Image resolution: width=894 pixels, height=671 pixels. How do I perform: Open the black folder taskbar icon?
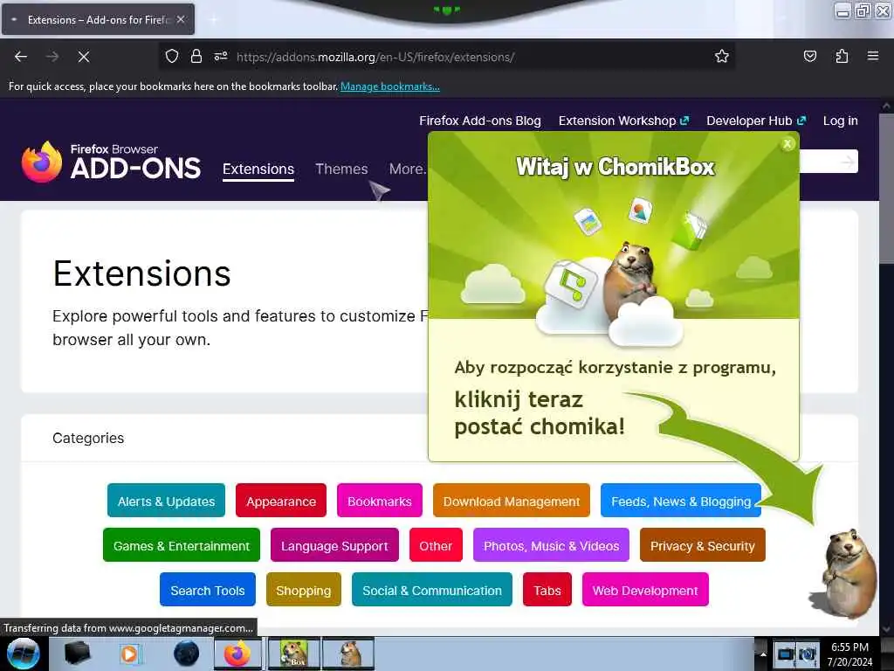78,654
